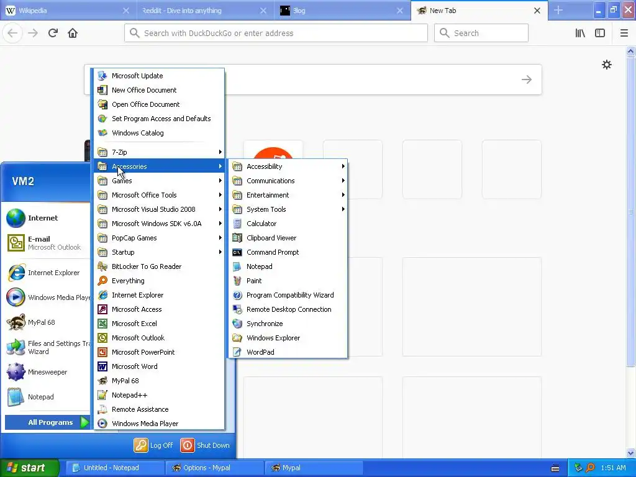Open Remote Assistance
The image size is (636, 477).
click(x=159, y=409)
